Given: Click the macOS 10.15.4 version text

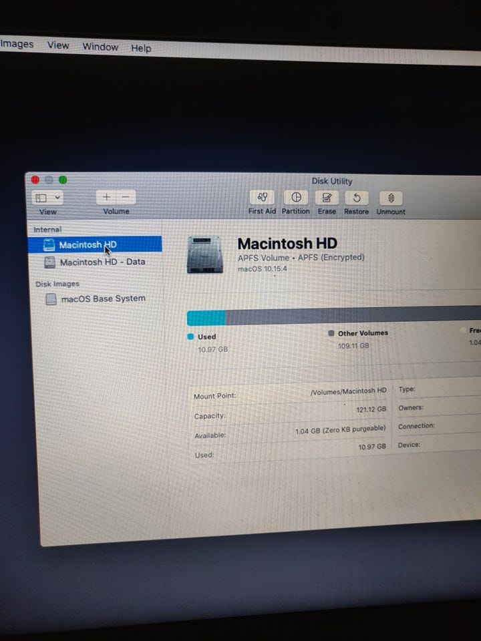Looking at the screenshot, I should [x=262, y=268].
